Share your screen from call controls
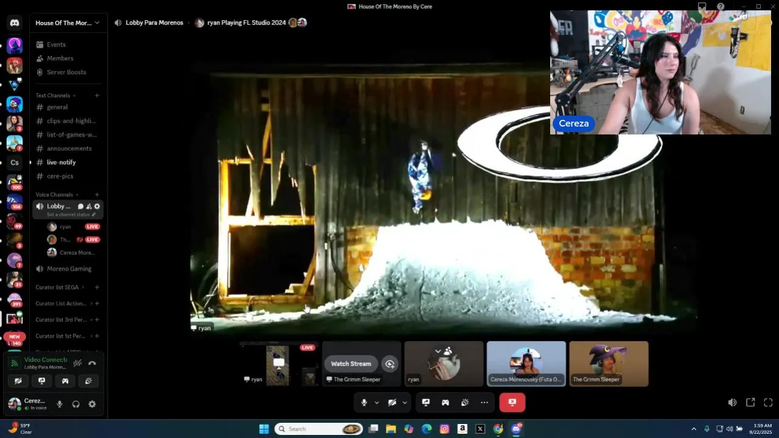 coord(426,403)
